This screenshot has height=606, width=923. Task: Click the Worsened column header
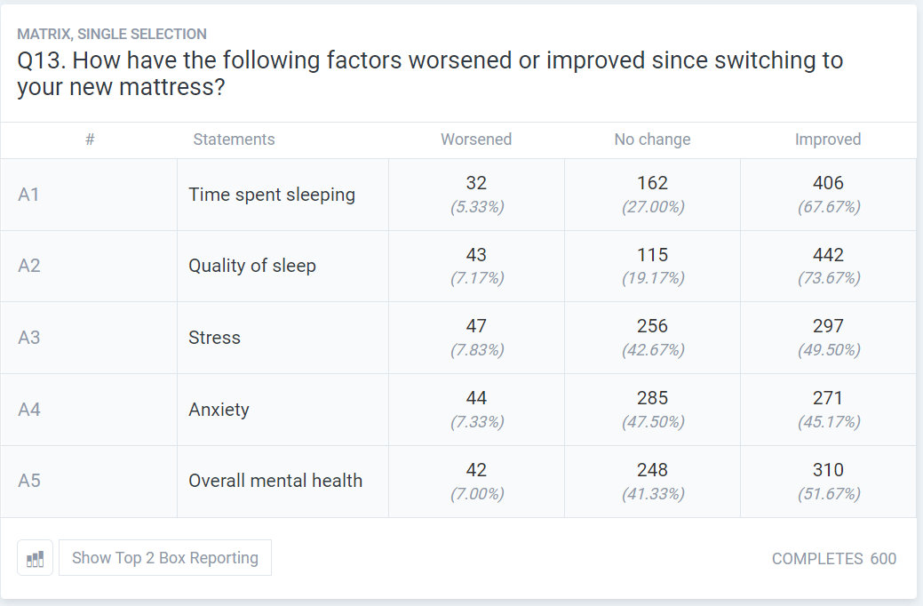tap(476, 140)
